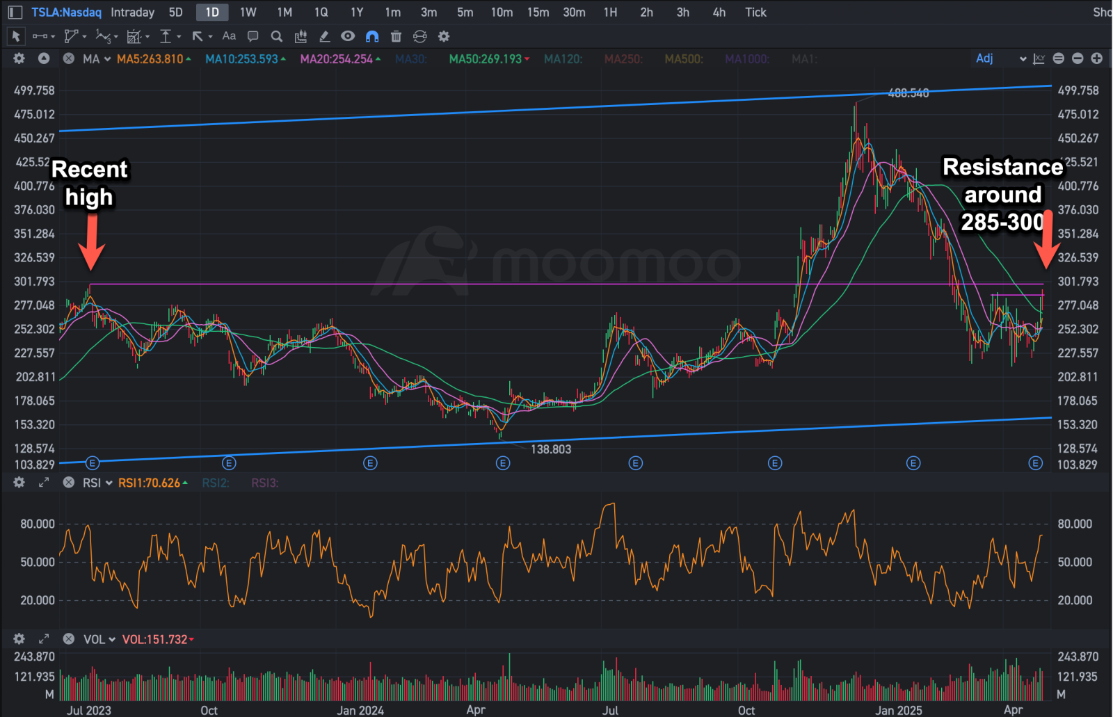Click the TSLA:Nasdaq symbol link
Screen dimensions: 1113x717
(x=66, y=13)
